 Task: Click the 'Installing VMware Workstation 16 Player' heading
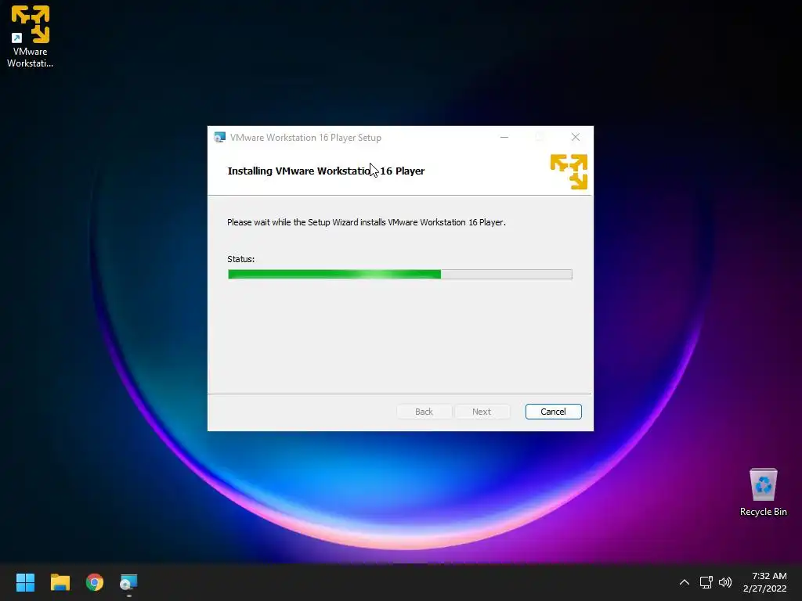point(326,171)
